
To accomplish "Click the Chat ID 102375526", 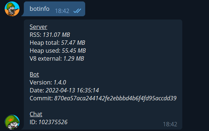I will coord(53,122).
